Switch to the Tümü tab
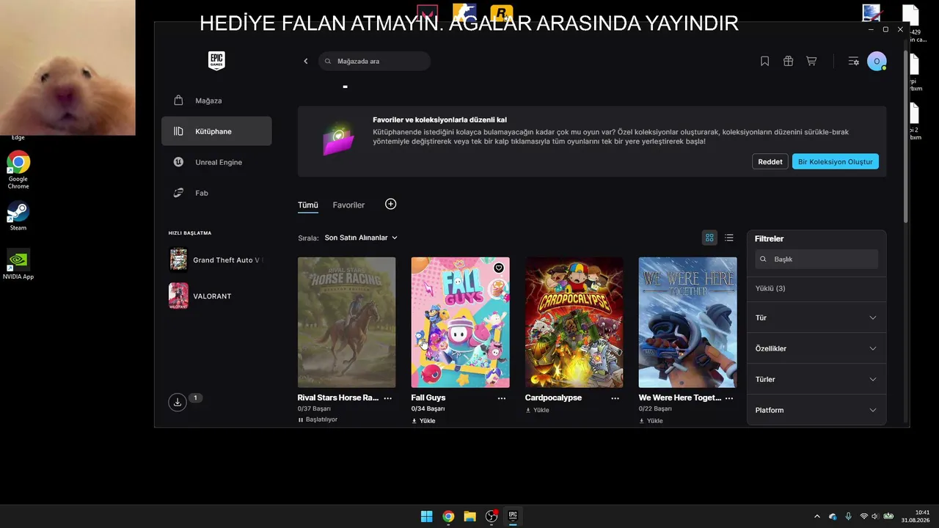This screenshot has width=939, height=528. [308, 205]
